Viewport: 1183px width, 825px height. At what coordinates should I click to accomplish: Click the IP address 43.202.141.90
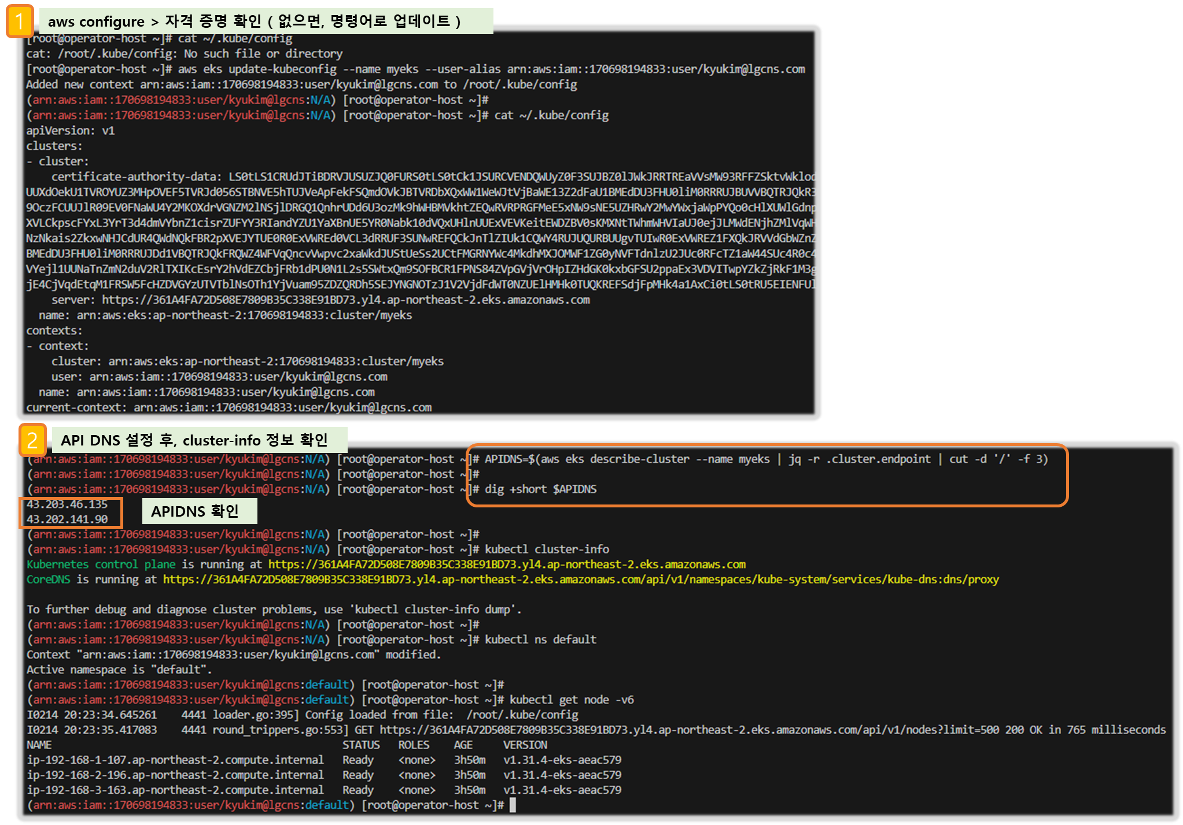tap(67, 520)
